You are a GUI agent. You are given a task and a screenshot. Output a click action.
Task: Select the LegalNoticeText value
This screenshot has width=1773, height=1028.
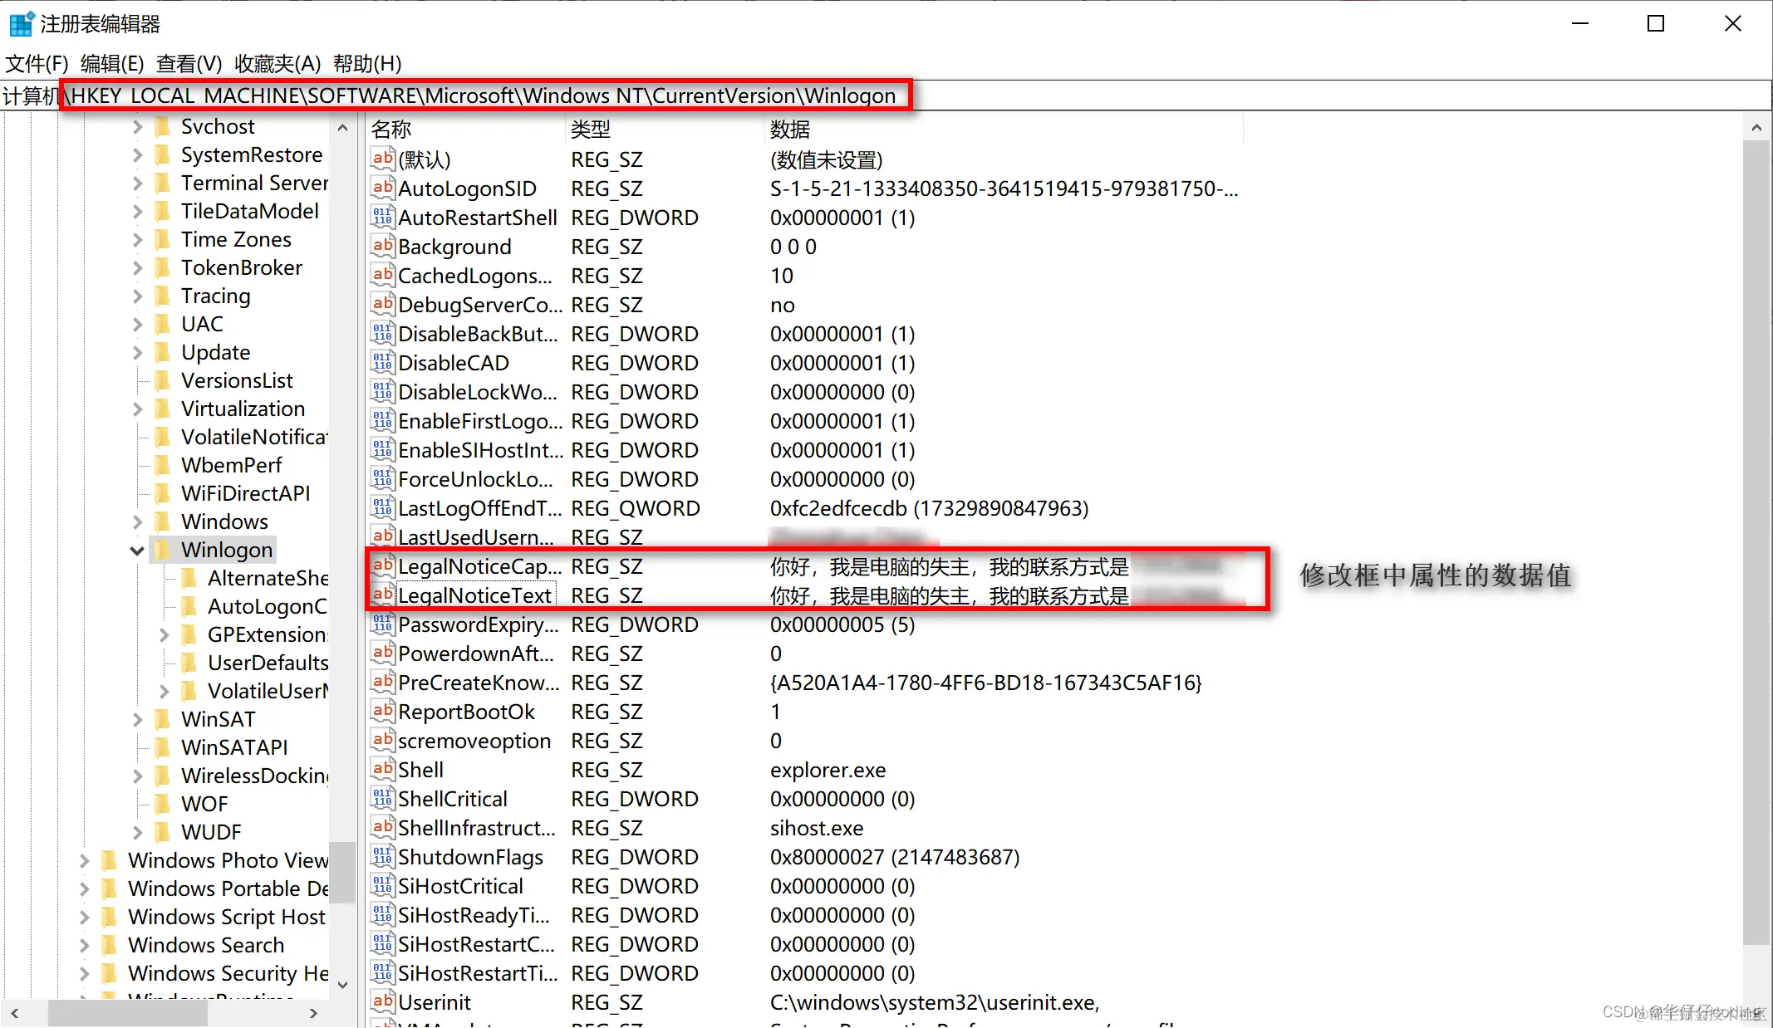[x=474, y=595]
